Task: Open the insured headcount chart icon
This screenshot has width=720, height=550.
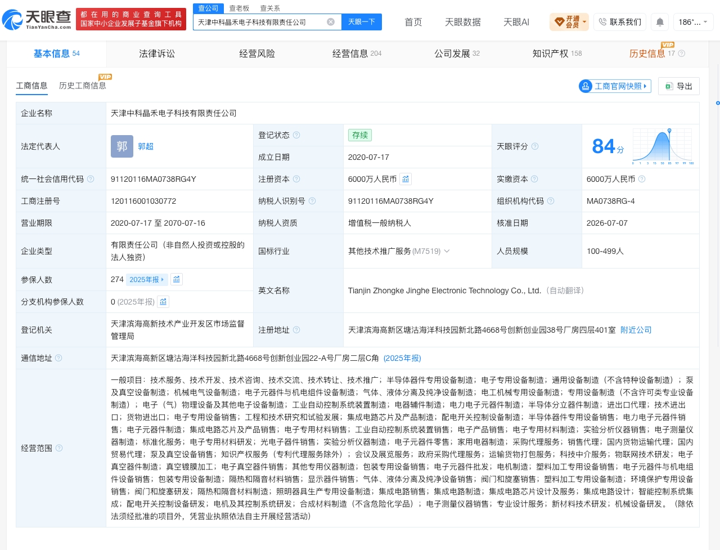Action: pyautogui.click(x=177, y=279)
